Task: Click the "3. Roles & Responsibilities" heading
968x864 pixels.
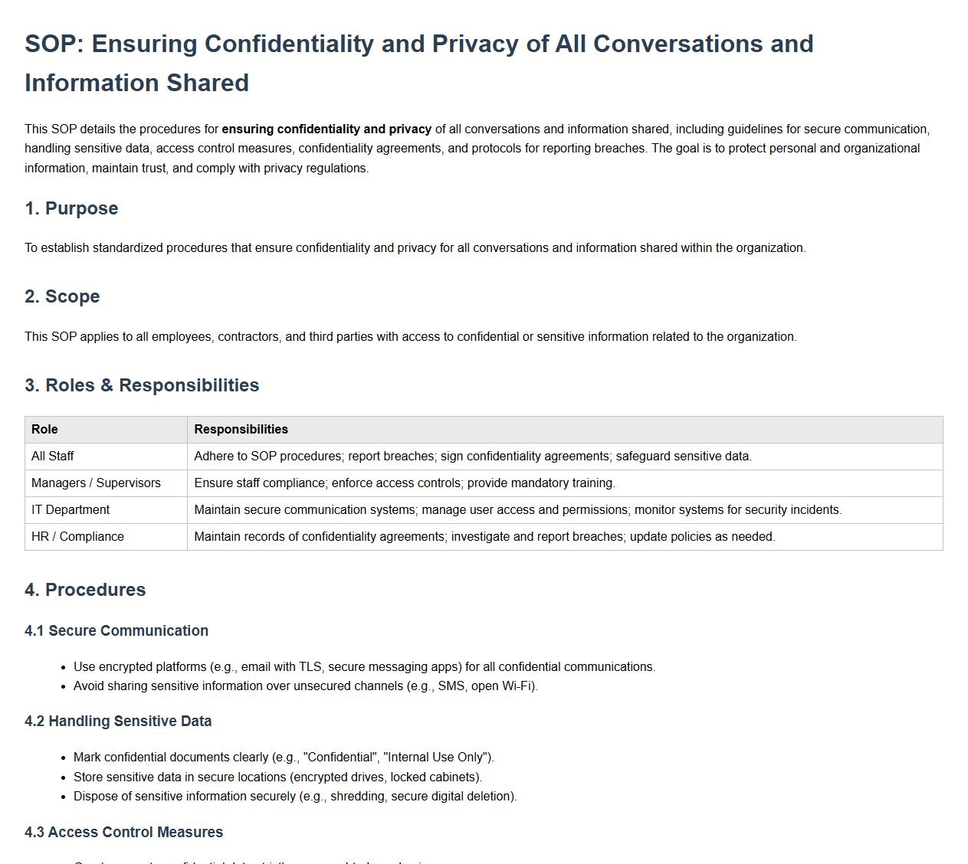Action: click(x=142, y=385)
